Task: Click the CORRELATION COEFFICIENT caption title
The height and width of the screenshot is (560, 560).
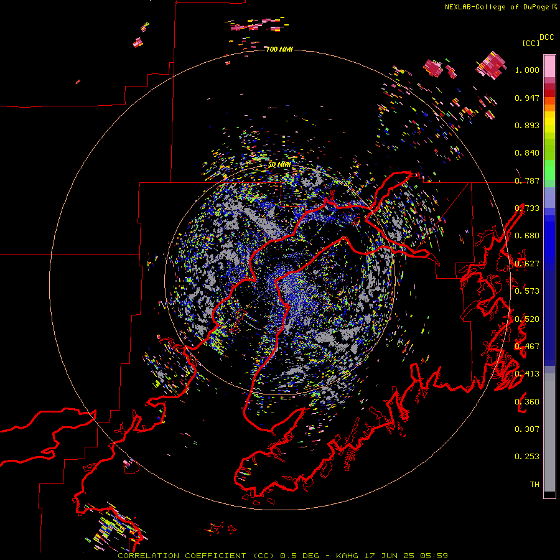Action: pyautogui.click(x=182, y=556)
